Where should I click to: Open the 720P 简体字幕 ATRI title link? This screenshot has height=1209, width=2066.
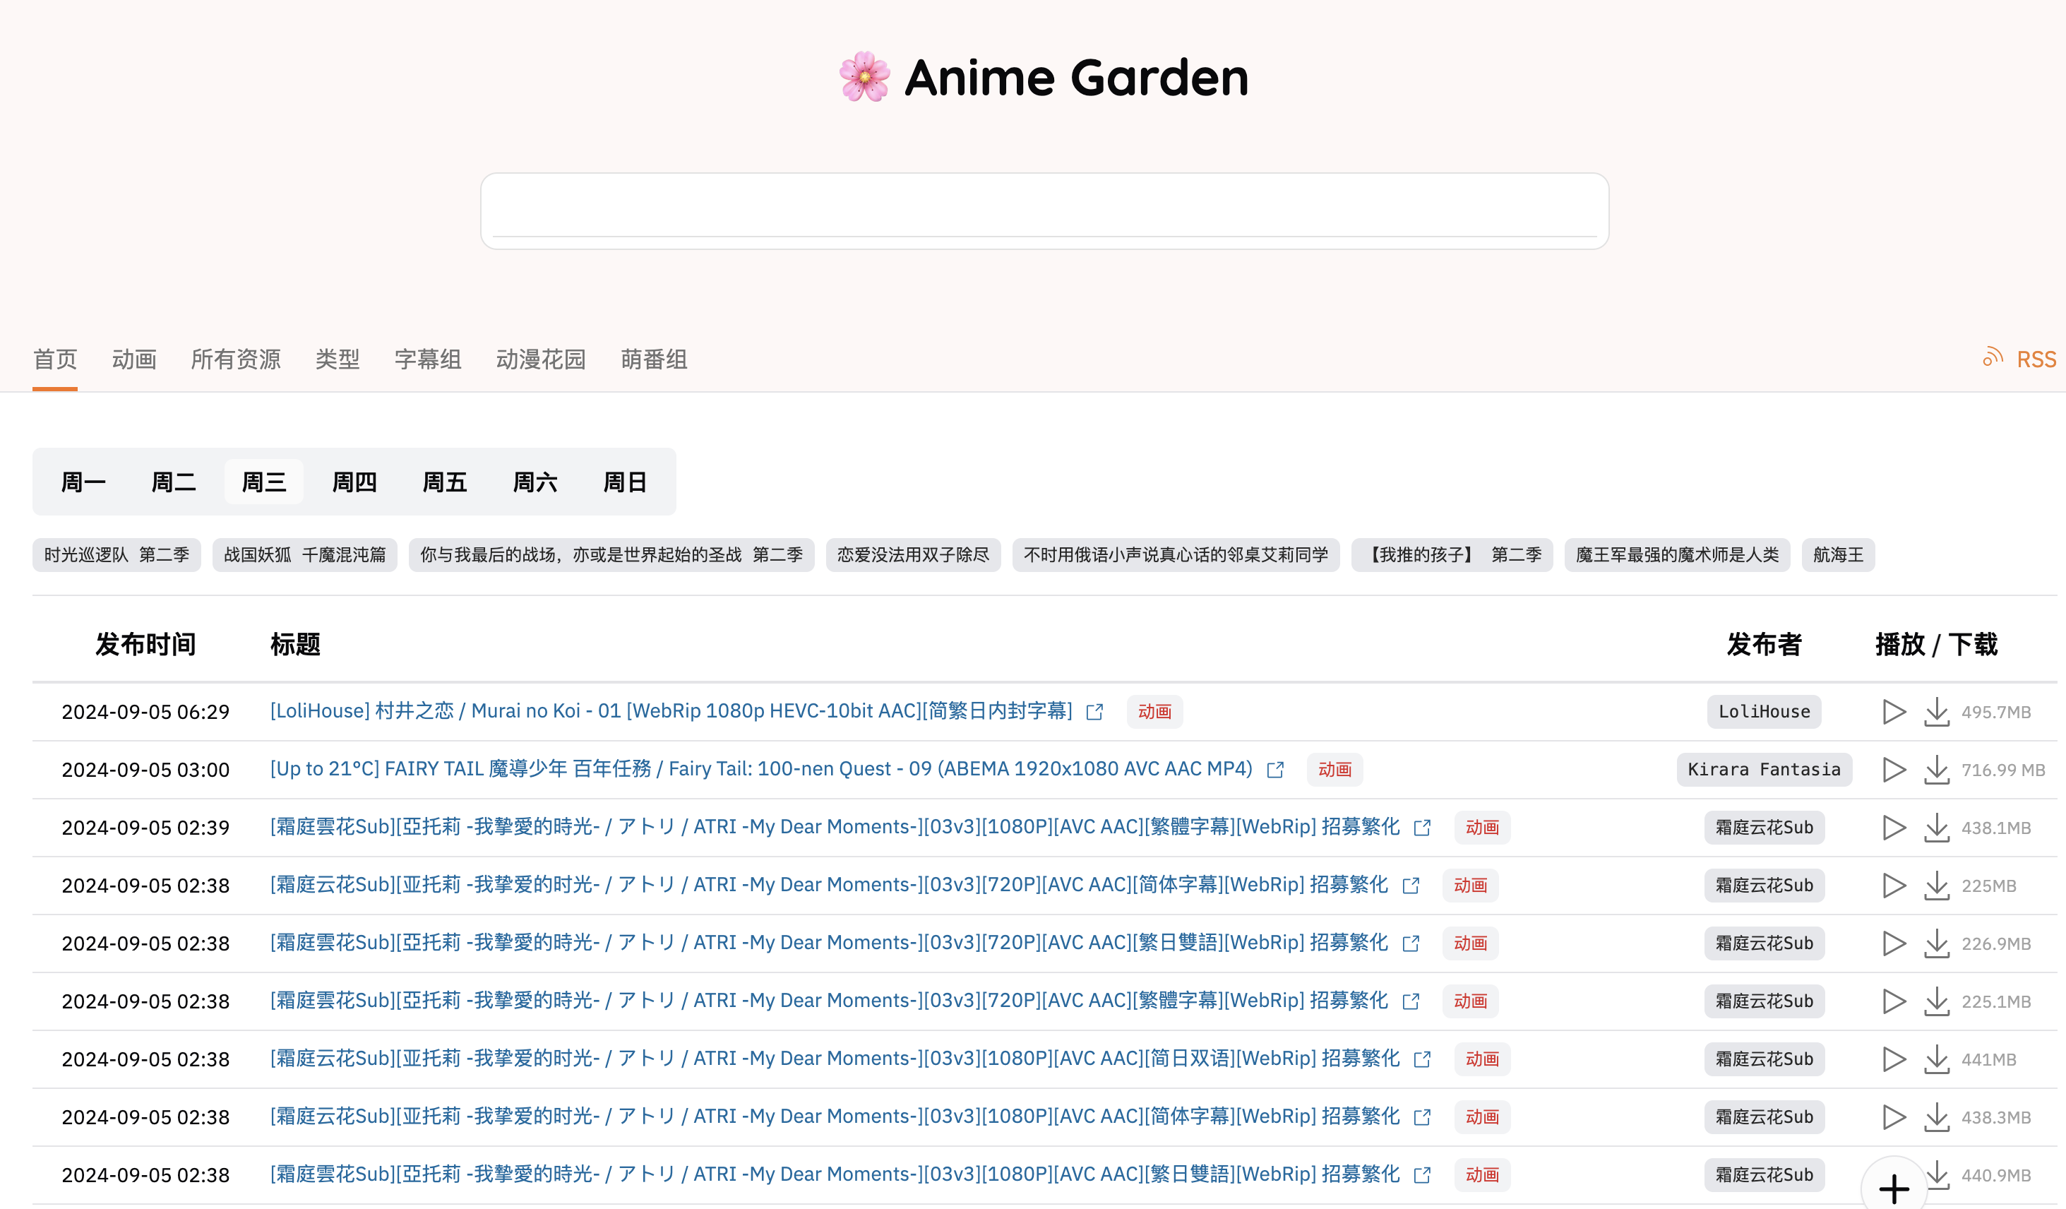(829, 885)
